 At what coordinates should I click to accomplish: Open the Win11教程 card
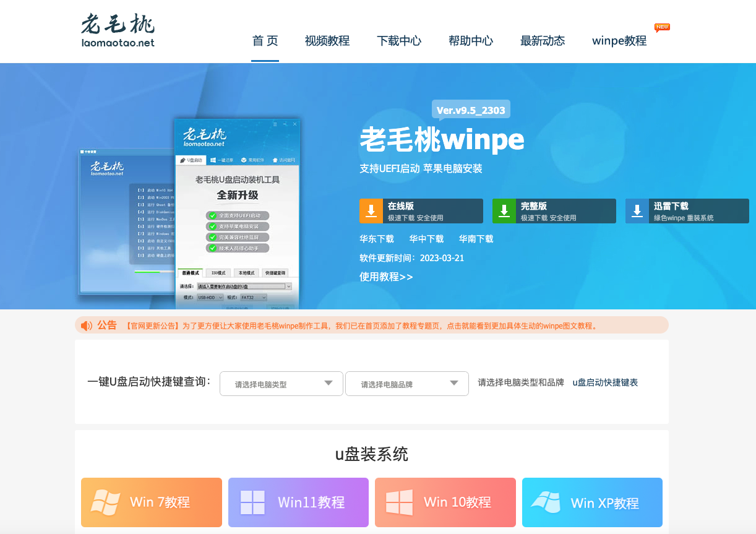point(298,502)
